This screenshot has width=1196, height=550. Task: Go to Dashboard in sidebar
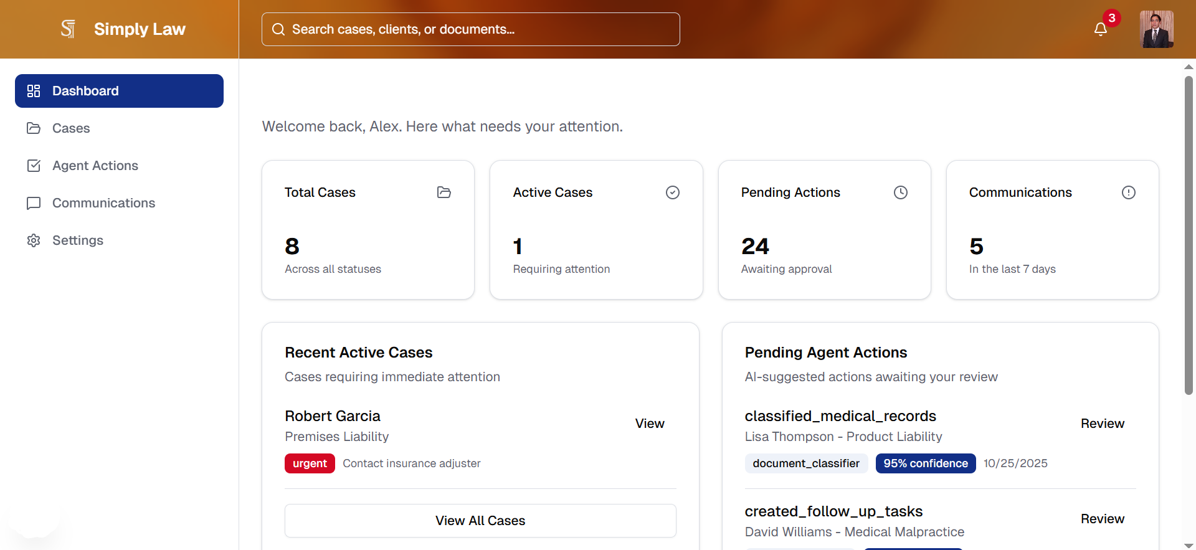click(x=119, y=91)
